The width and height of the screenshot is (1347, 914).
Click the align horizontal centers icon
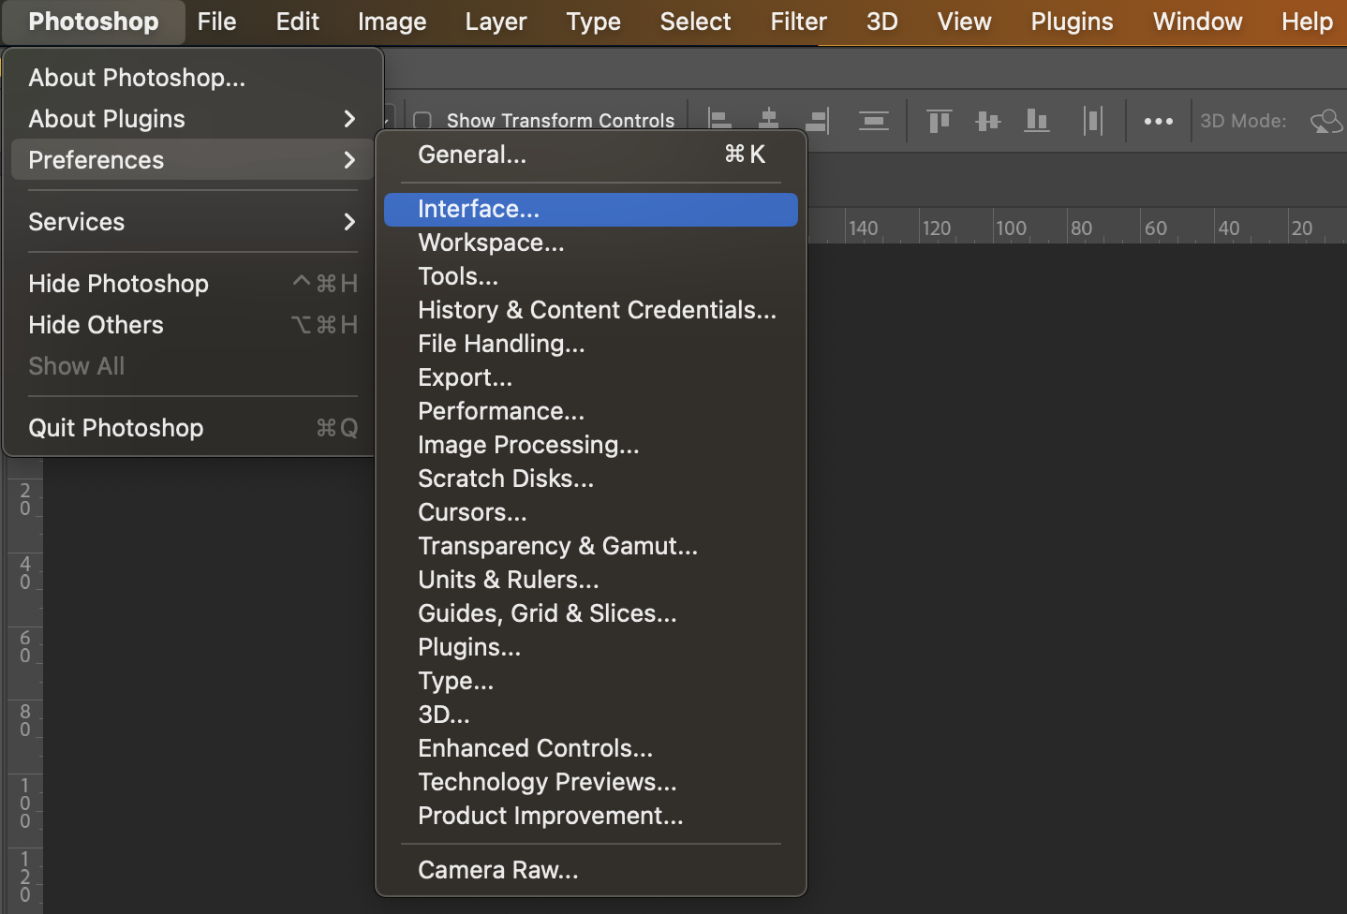pyautogui.click(x=768, y=121)
